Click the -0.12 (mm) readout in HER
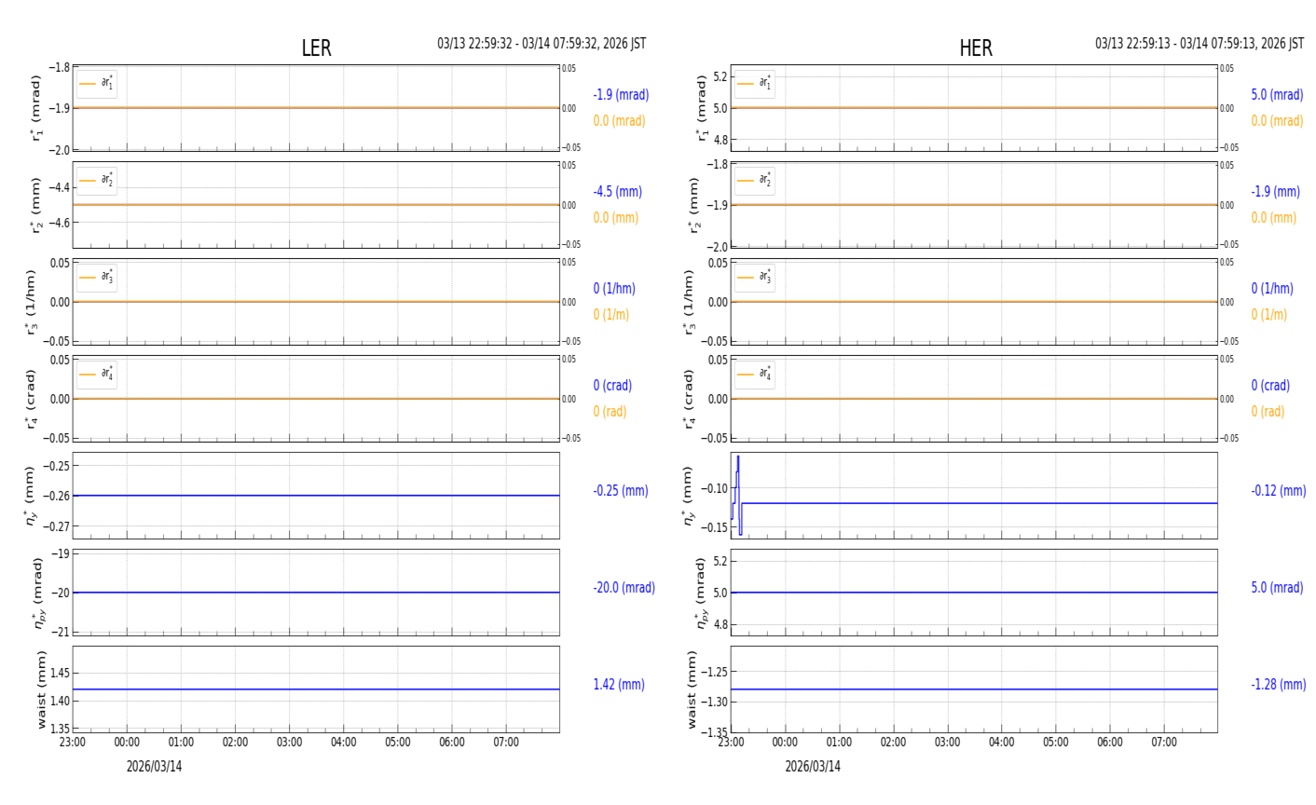The width and height of the screenshot is (1316, 805). pyautogui.click(x=1278, y=491)
